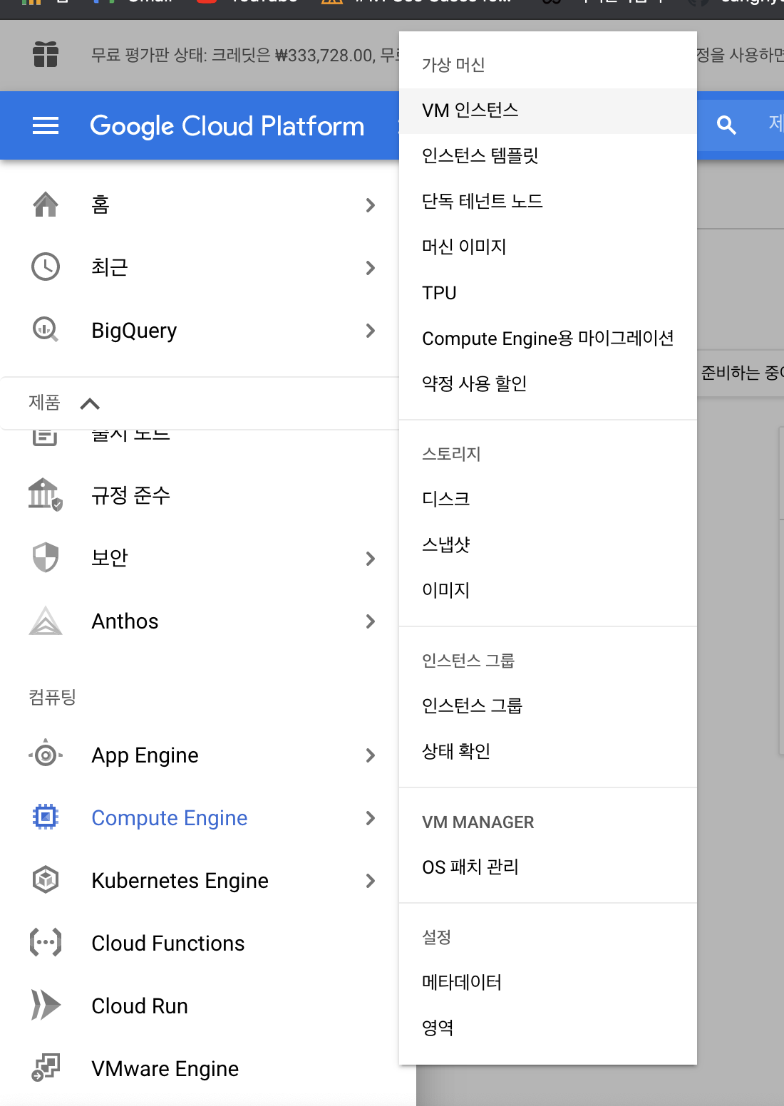This screenshot has height=1106, width=784.
Task: Click the Cloud Run arrows icon
Action: point(46,1005)
